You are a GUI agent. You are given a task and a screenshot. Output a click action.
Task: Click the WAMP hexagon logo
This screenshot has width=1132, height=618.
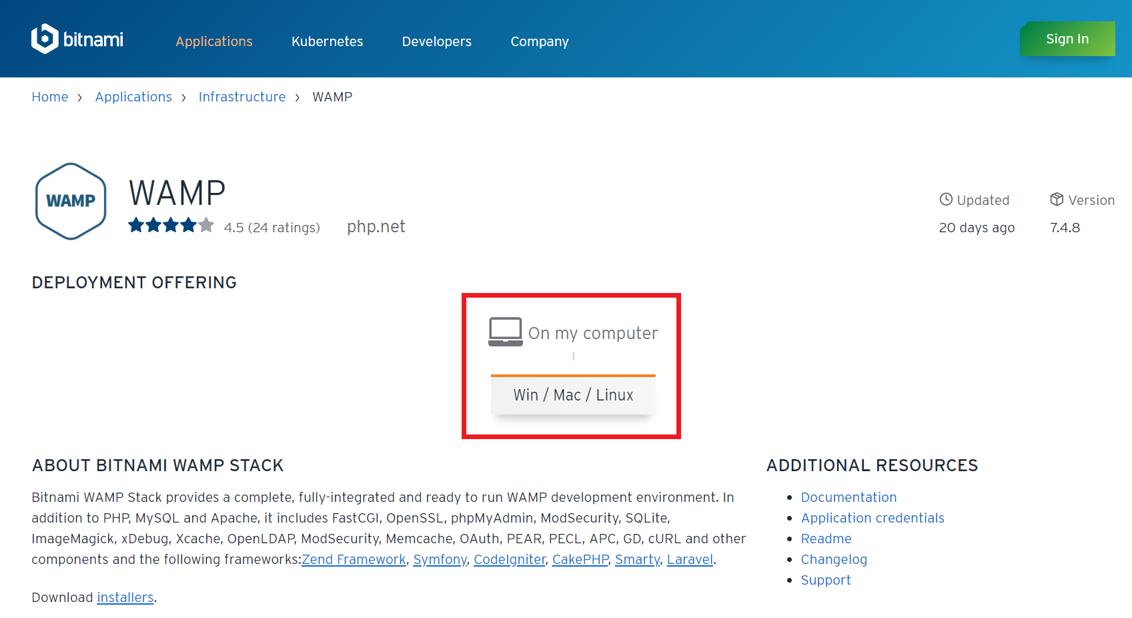(x=71, y=201)
